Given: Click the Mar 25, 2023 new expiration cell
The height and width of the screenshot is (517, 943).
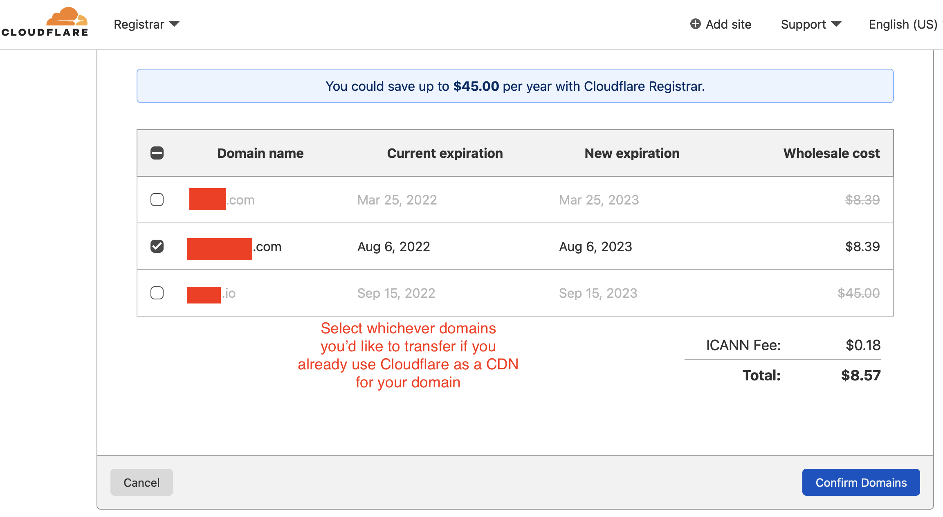Looking at the screenshot, I should pyautogui.click(x=599, y=200).
